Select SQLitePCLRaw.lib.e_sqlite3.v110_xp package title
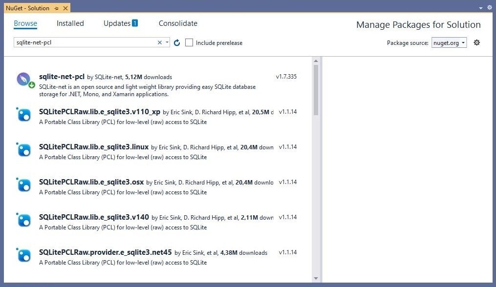 click(x=100, y=112)
